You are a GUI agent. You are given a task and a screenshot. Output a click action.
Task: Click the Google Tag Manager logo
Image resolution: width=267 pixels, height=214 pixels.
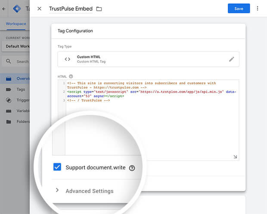17,9
